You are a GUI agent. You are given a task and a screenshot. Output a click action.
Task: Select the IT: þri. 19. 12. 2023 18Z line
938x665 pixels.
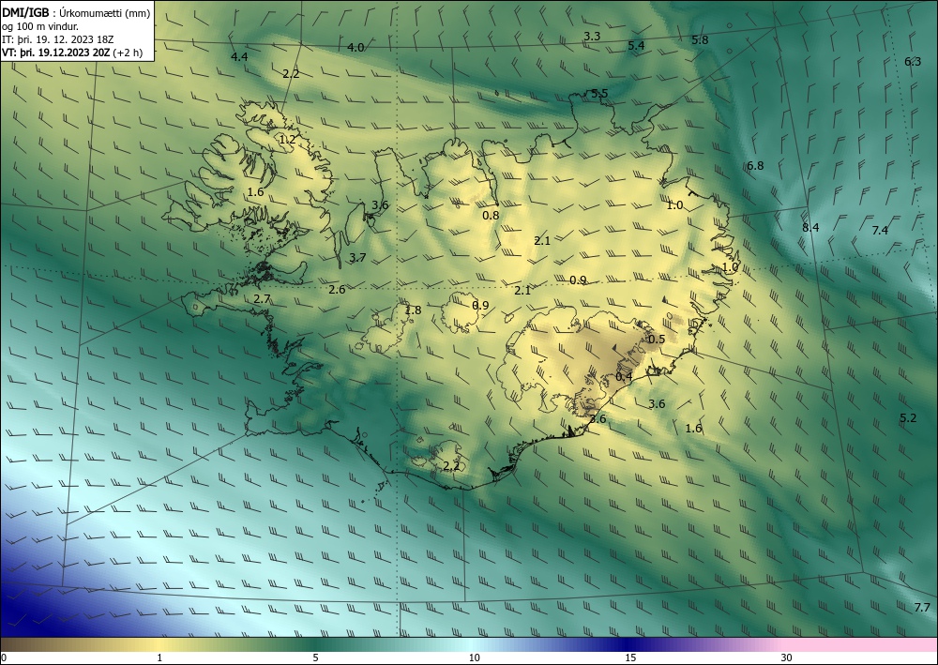(x=58, y=39)
